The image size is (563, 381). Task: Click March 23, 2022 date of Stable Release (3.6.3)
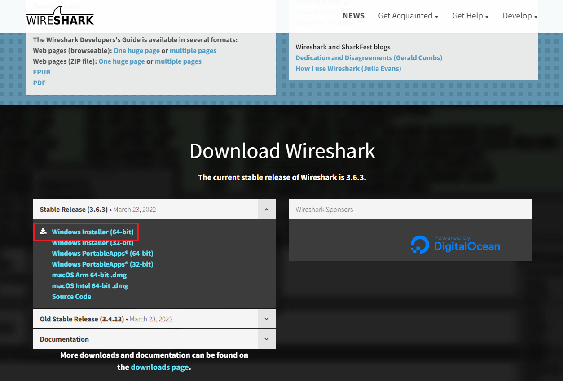tap(135, 210)
